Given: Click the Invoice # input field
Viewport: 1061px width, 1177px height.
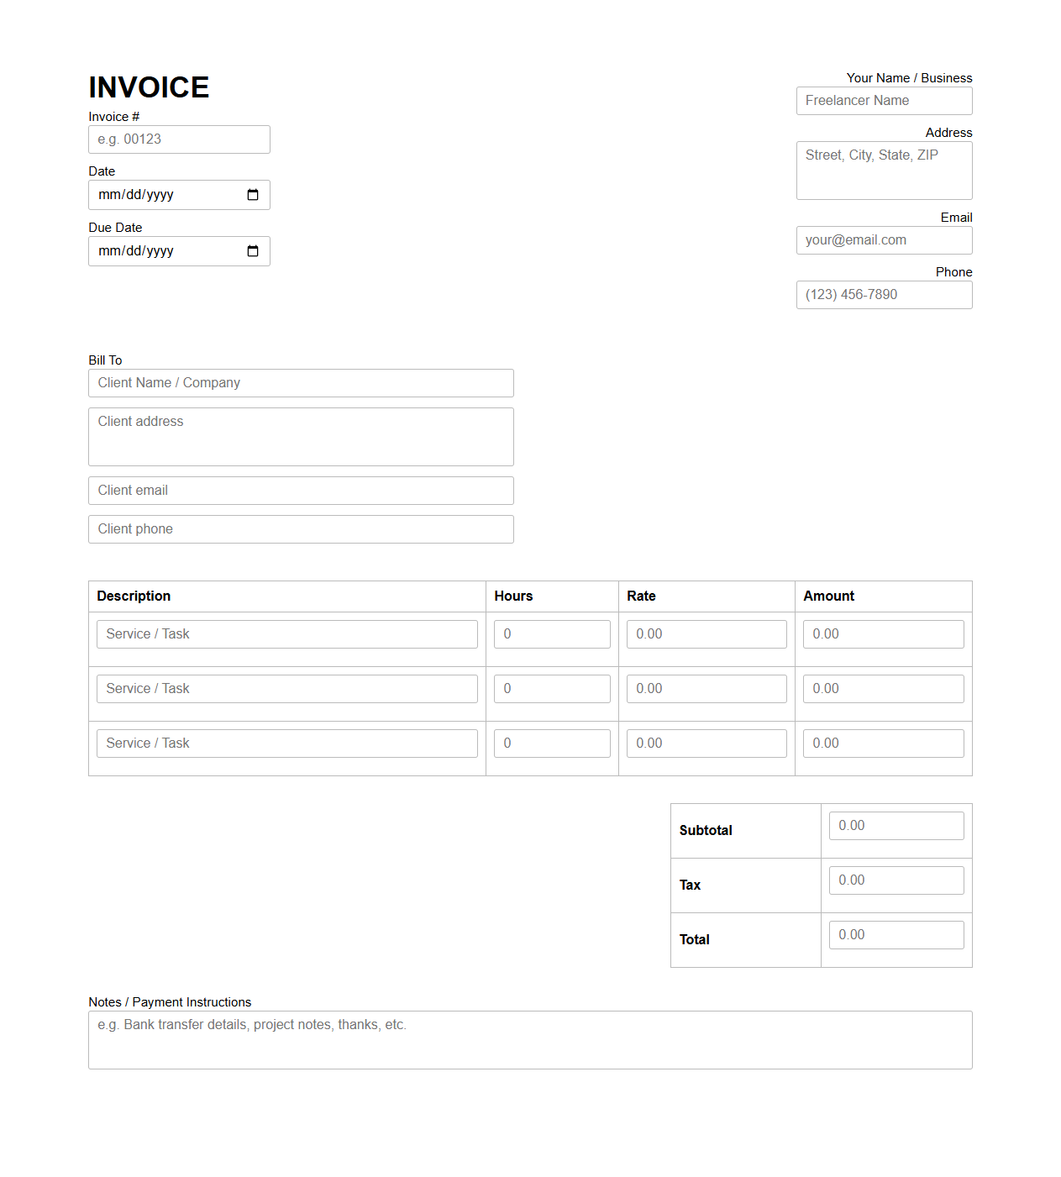Looking at the screenshot, I should coord(178,139).
